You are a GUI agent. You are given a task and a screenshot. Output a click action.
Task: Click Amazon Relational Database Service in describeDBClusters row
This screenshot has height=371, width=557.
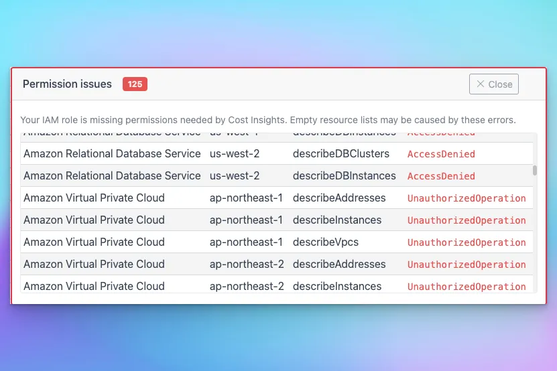pyautogui.click(x=112, y=154)
